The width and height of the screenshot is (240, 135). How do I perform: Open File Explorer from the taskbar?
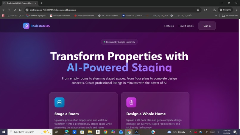90,132
